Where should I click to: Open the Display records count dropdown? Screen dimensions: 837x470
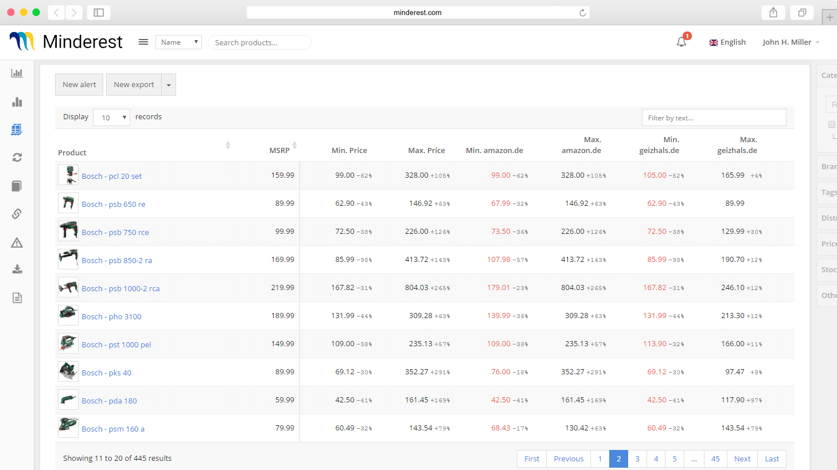coord(111,117)
